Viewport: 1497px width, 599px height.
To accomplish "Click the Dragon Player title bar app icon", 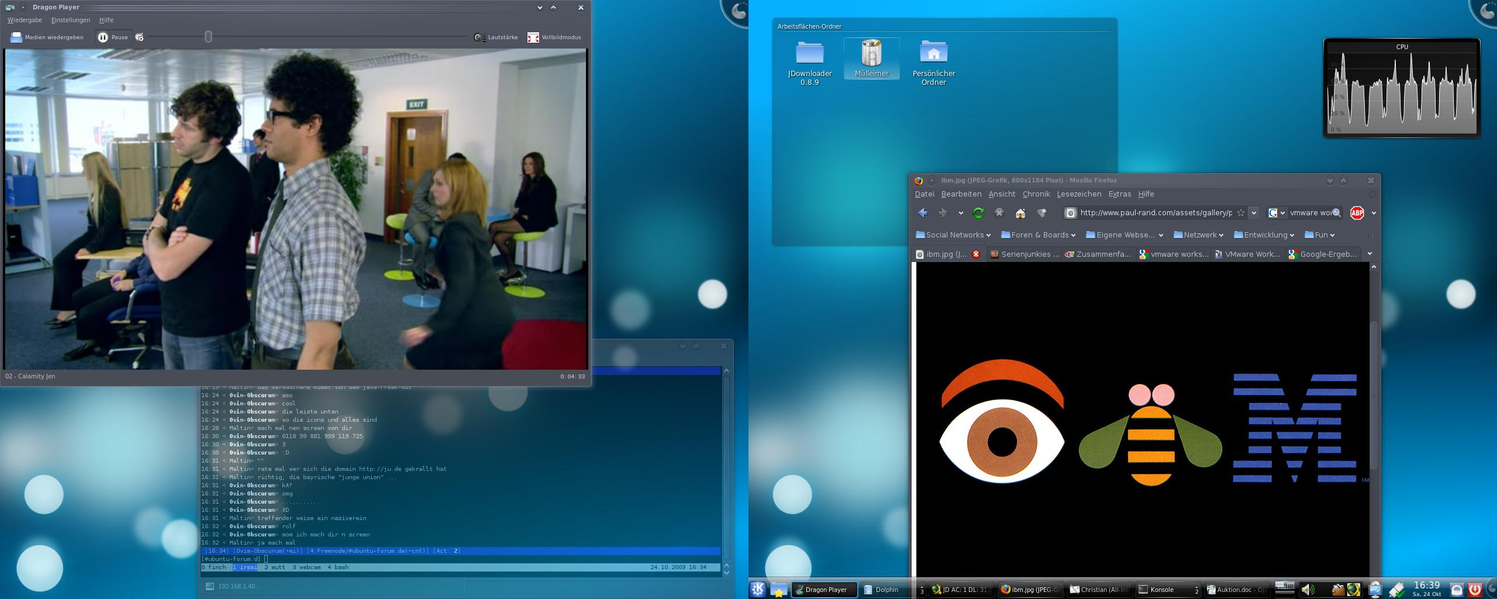I will (9, 7).
